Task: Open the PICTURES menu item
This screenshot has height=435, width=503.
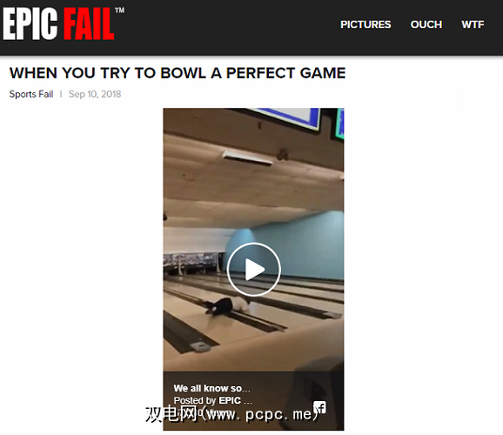Action: [366, 24]
